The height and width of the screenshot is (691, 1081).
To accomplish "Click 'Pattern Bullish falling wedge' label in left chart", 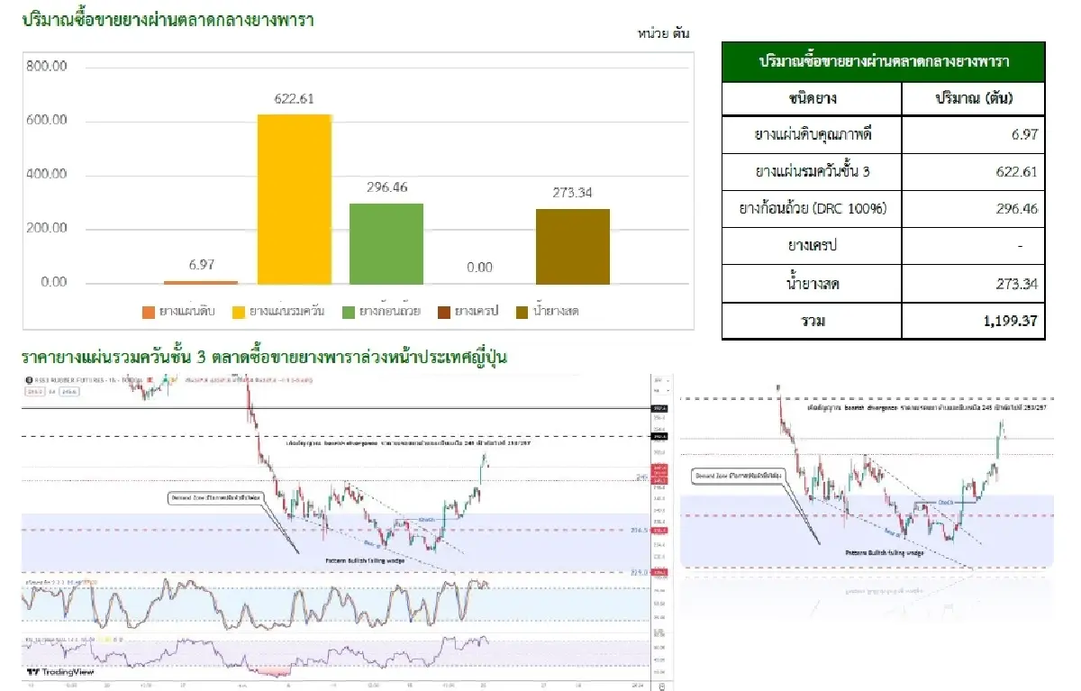I will tap(364, 560).
